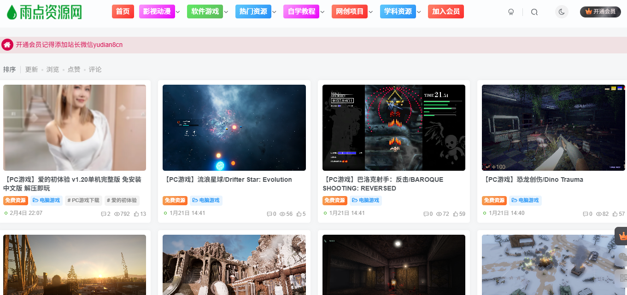Click the 雨点资源网 site logo
The image size is (627, 295).
pos(44,12)
